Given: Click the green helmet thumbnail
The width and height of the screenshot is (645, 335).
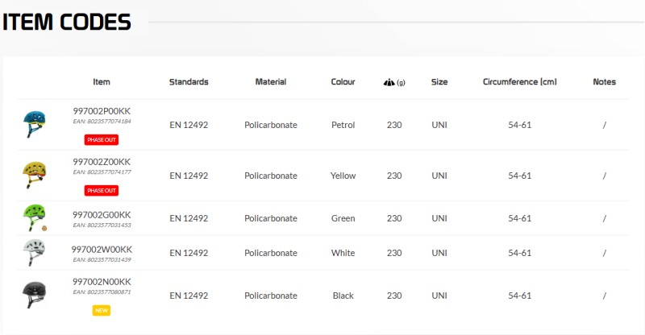Looking at the screenshot, I should (x=35, y=218).
